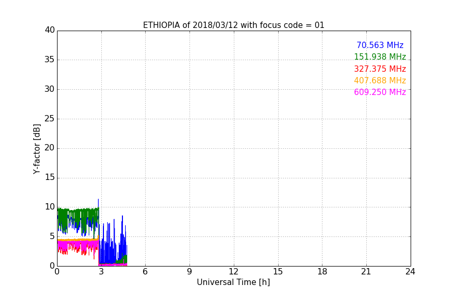Click x-axis tick label 9

[189, 272]
